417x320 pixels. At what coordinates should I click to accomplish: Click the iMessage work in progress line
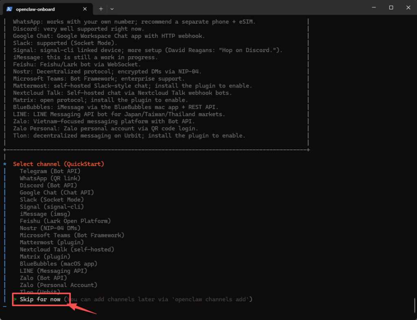tap(86, 57)
